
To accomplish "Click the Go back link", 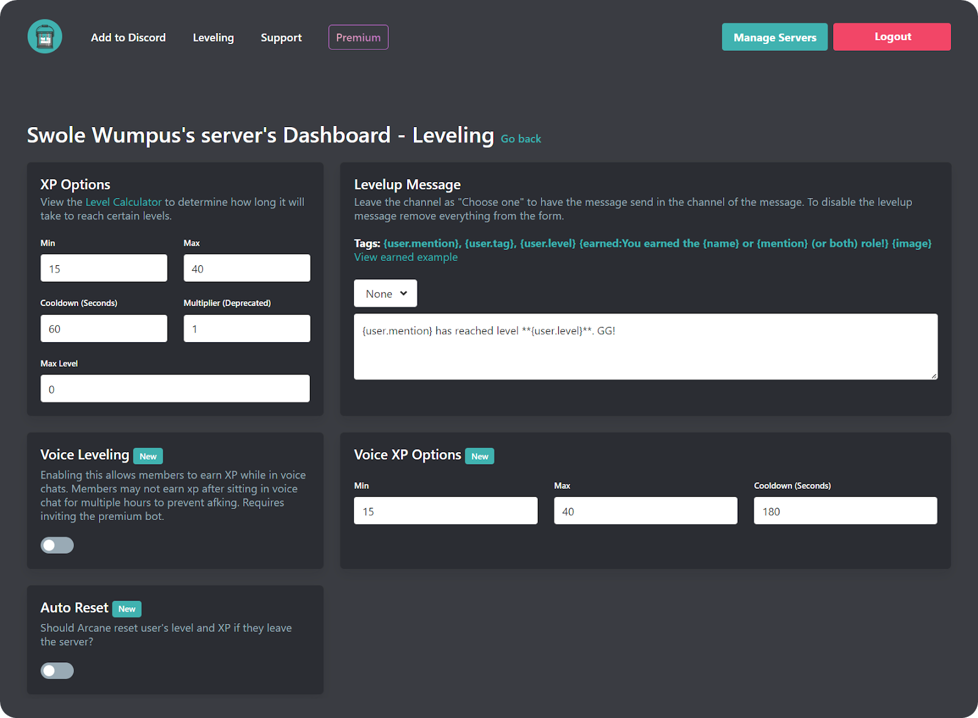I will click(x=520, y=139).
